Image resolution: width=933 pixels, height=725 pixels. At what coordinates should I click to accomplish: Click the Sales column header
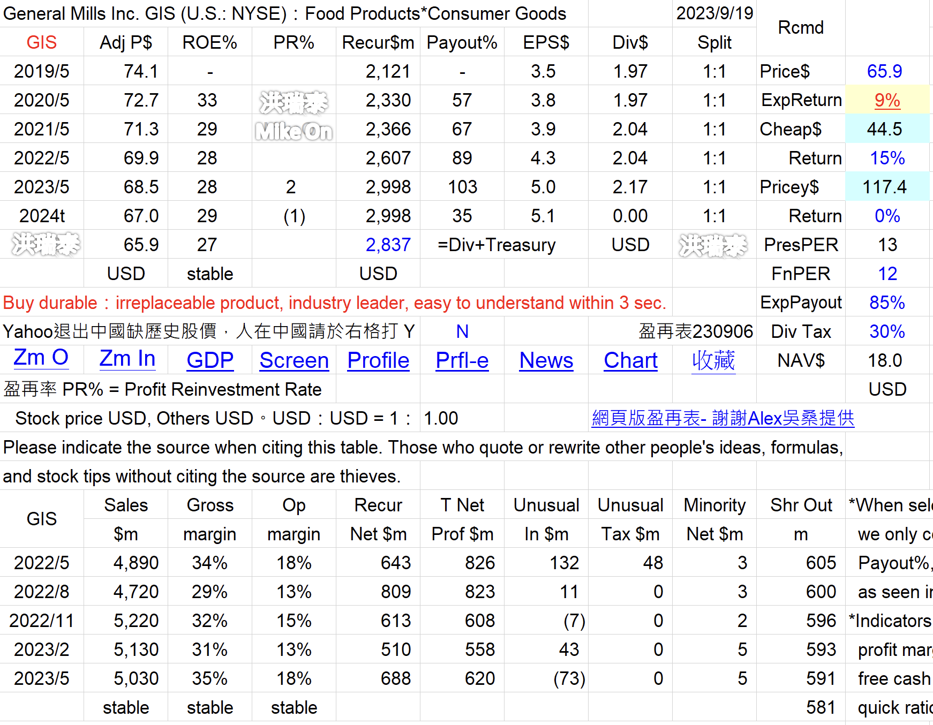(x=126, y=505)
